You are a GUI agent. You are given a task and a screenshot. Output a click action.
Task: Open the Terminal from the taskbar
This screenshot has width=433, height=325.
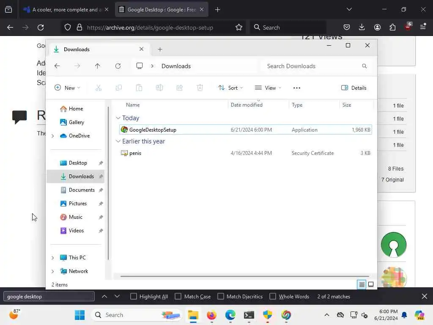pos(249,315)
